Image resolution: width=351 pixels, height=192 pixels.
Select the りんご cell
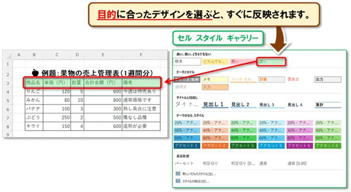click(34, 91)
